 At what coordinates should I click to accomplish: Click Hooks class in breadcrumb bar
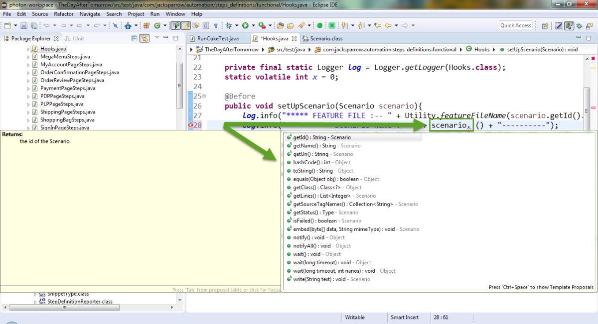click(x=477, y=49)
